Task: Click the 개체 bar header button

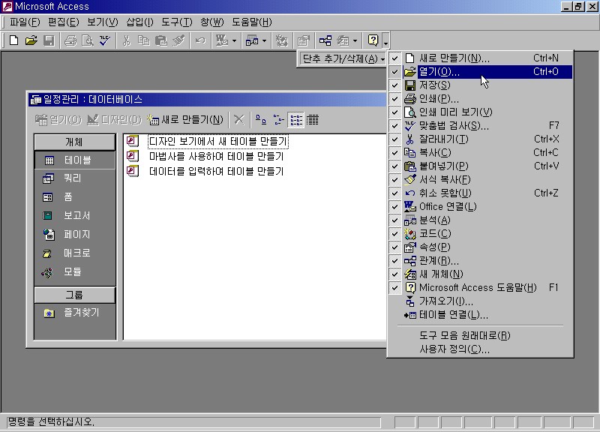Action: pyautogui.click(x=74, y=142)
